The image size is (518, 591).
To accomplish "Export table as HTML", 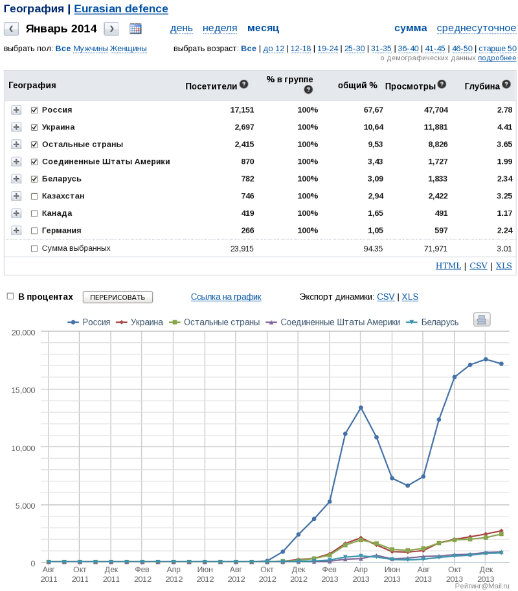I will coord(448,266).
